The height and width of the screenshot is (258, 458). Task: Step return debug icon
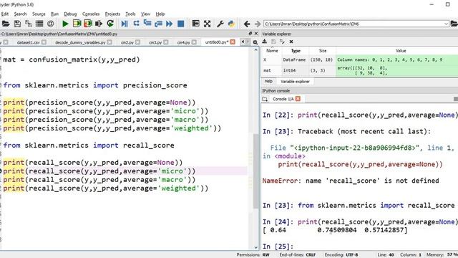tap(158, 24)
